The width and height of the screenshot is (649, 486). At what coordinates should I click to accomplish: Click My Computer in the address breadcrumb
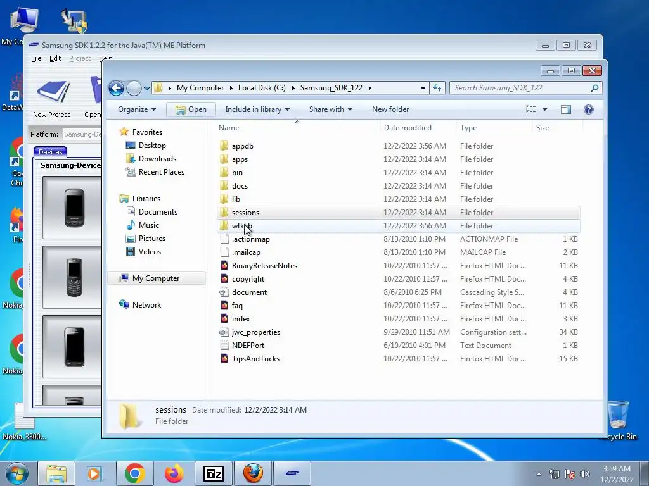pos(200,88)
